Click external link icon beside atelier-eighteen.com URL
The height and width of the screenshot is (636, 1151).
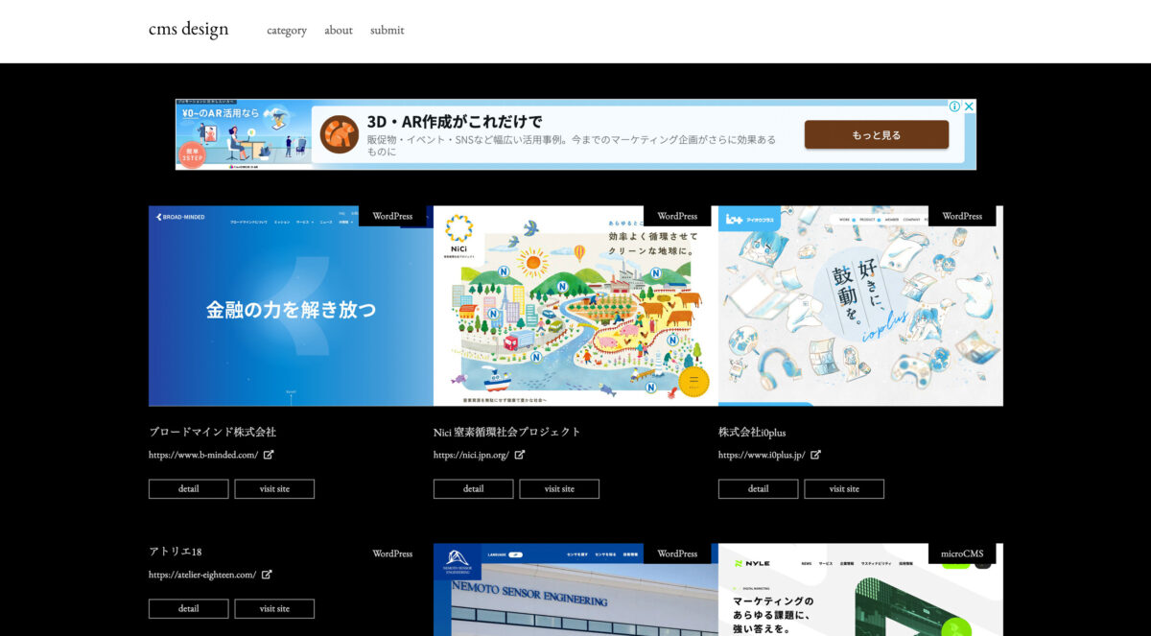[x=268, y=575]
